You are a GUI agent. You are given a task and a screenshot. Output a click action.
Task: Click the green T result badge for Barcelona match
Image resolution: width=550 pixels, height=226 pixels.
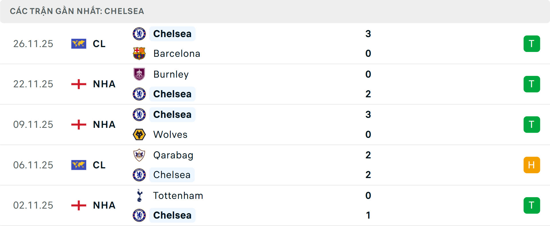coord(532,44)
